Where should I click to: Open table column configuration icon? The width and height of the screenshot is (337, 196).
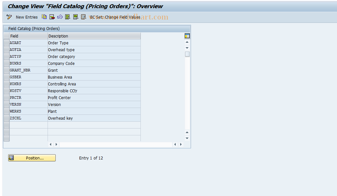187,36
